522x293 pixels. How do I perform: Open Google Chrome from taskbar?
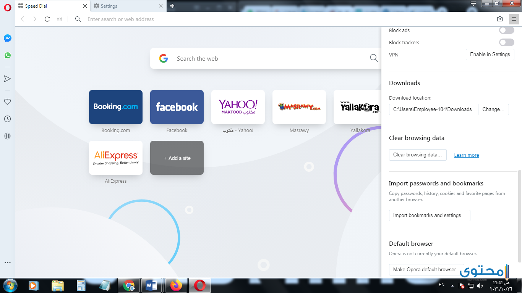[129, 285]
